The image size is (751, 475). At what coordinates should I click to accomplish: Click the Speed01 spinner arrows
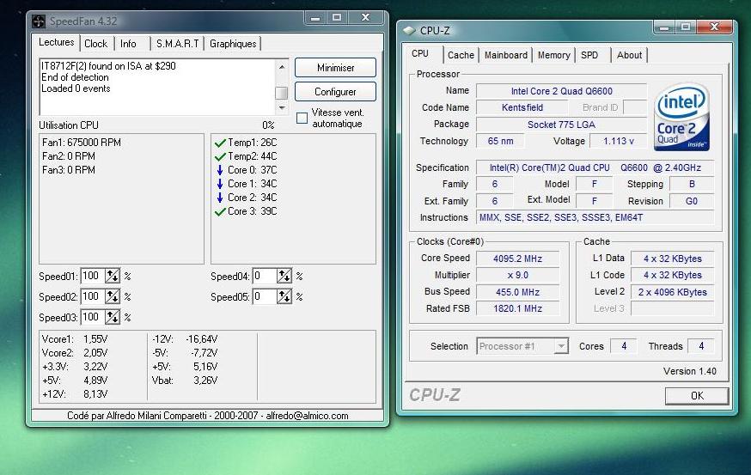click(113, 276)
